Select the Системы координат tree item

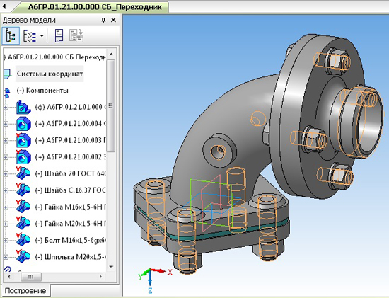pos(50,74)
